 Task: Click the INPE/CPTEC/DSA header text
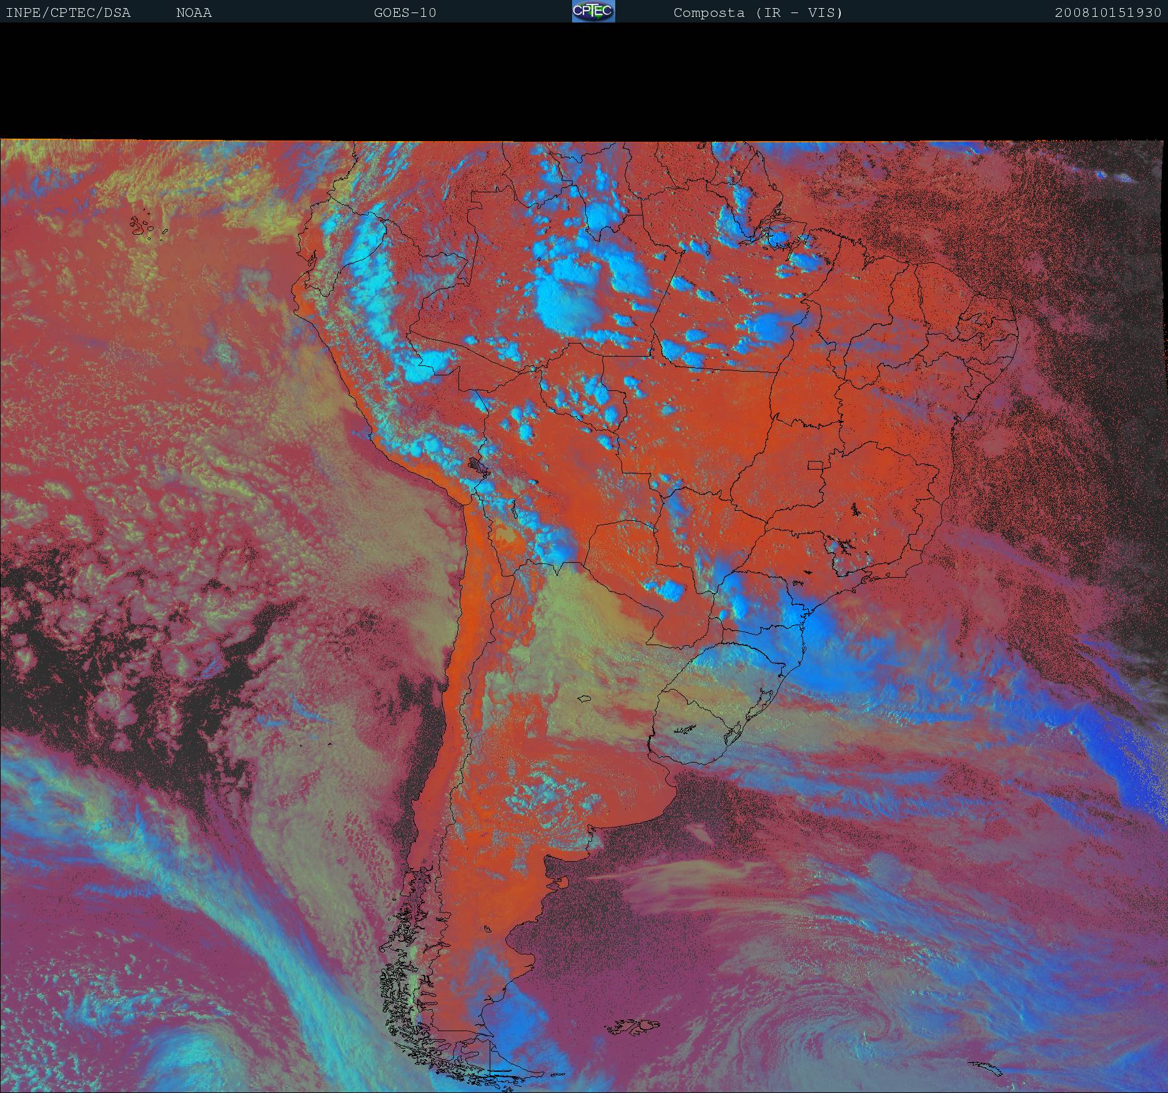tap(68, 13)
